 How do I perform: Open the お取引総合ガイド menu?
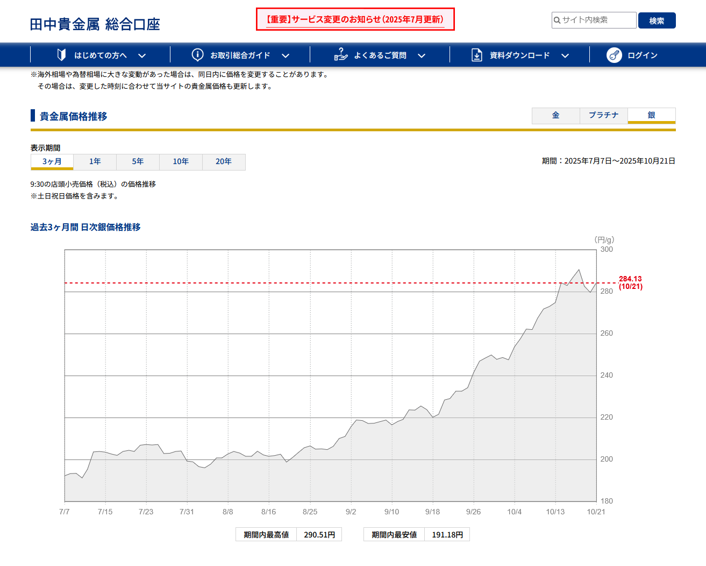[x=240, y=55]
